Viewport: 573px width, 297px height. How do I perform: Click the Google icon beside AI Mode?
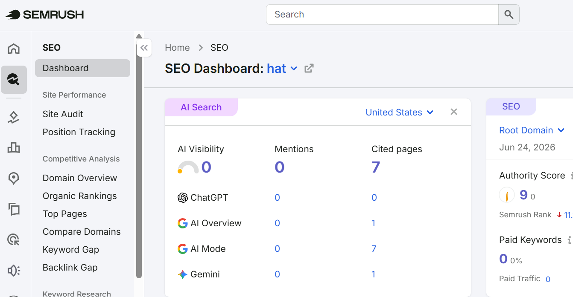(x=183, y=249)
